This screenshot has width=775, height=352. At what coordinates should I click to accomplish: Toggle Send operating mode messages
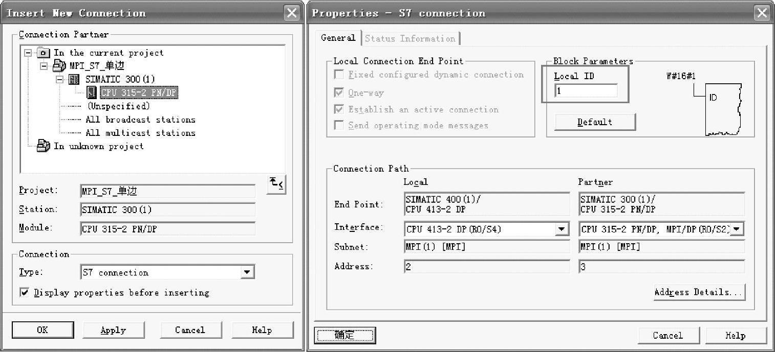(x=339, y=125)
